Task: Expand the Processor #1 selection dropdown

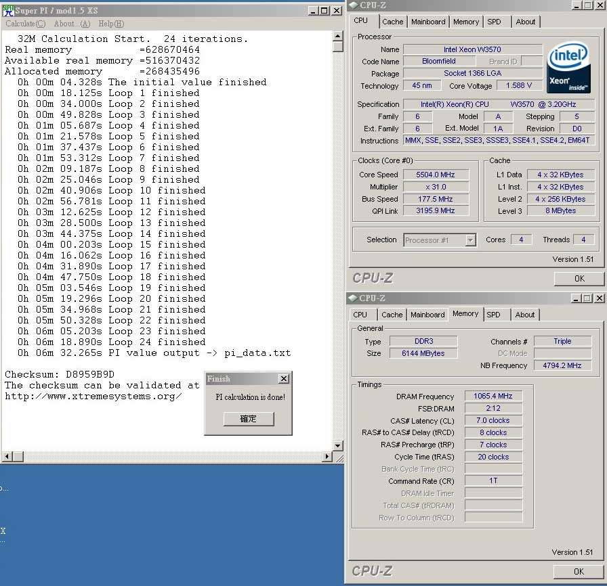Action: [470, 240]
